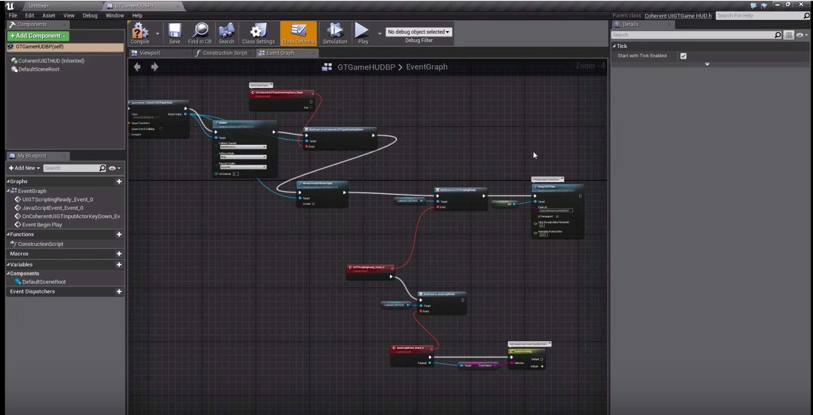The height and width of the screenshot is (415, 813).
Task: Open Search tool in toolbar
Action: [x=226, y=33]
